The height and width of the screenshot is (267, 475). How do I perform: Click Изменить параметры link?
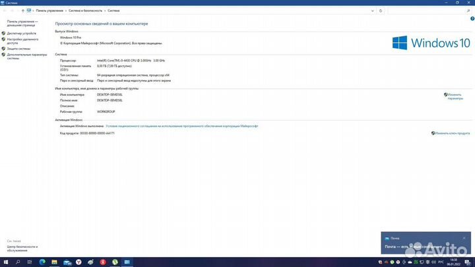pos(455,96)
